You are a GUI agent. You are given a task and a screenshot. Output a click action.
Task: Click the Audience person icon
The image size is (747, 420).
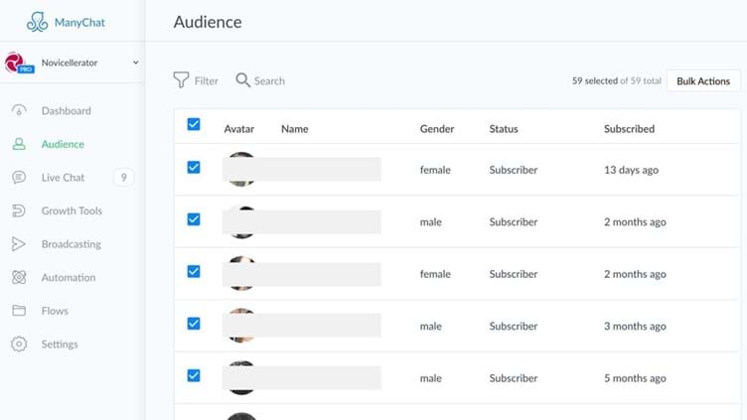[x=19, y=144]
